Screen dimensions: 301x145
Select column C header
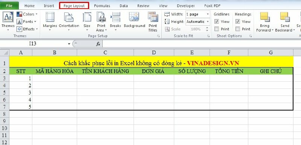coord(105,52)
